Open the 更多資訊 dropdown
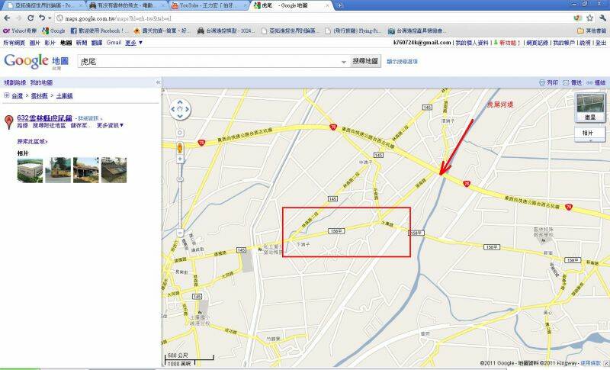610x370 pixels. click(x=110, y=125)
